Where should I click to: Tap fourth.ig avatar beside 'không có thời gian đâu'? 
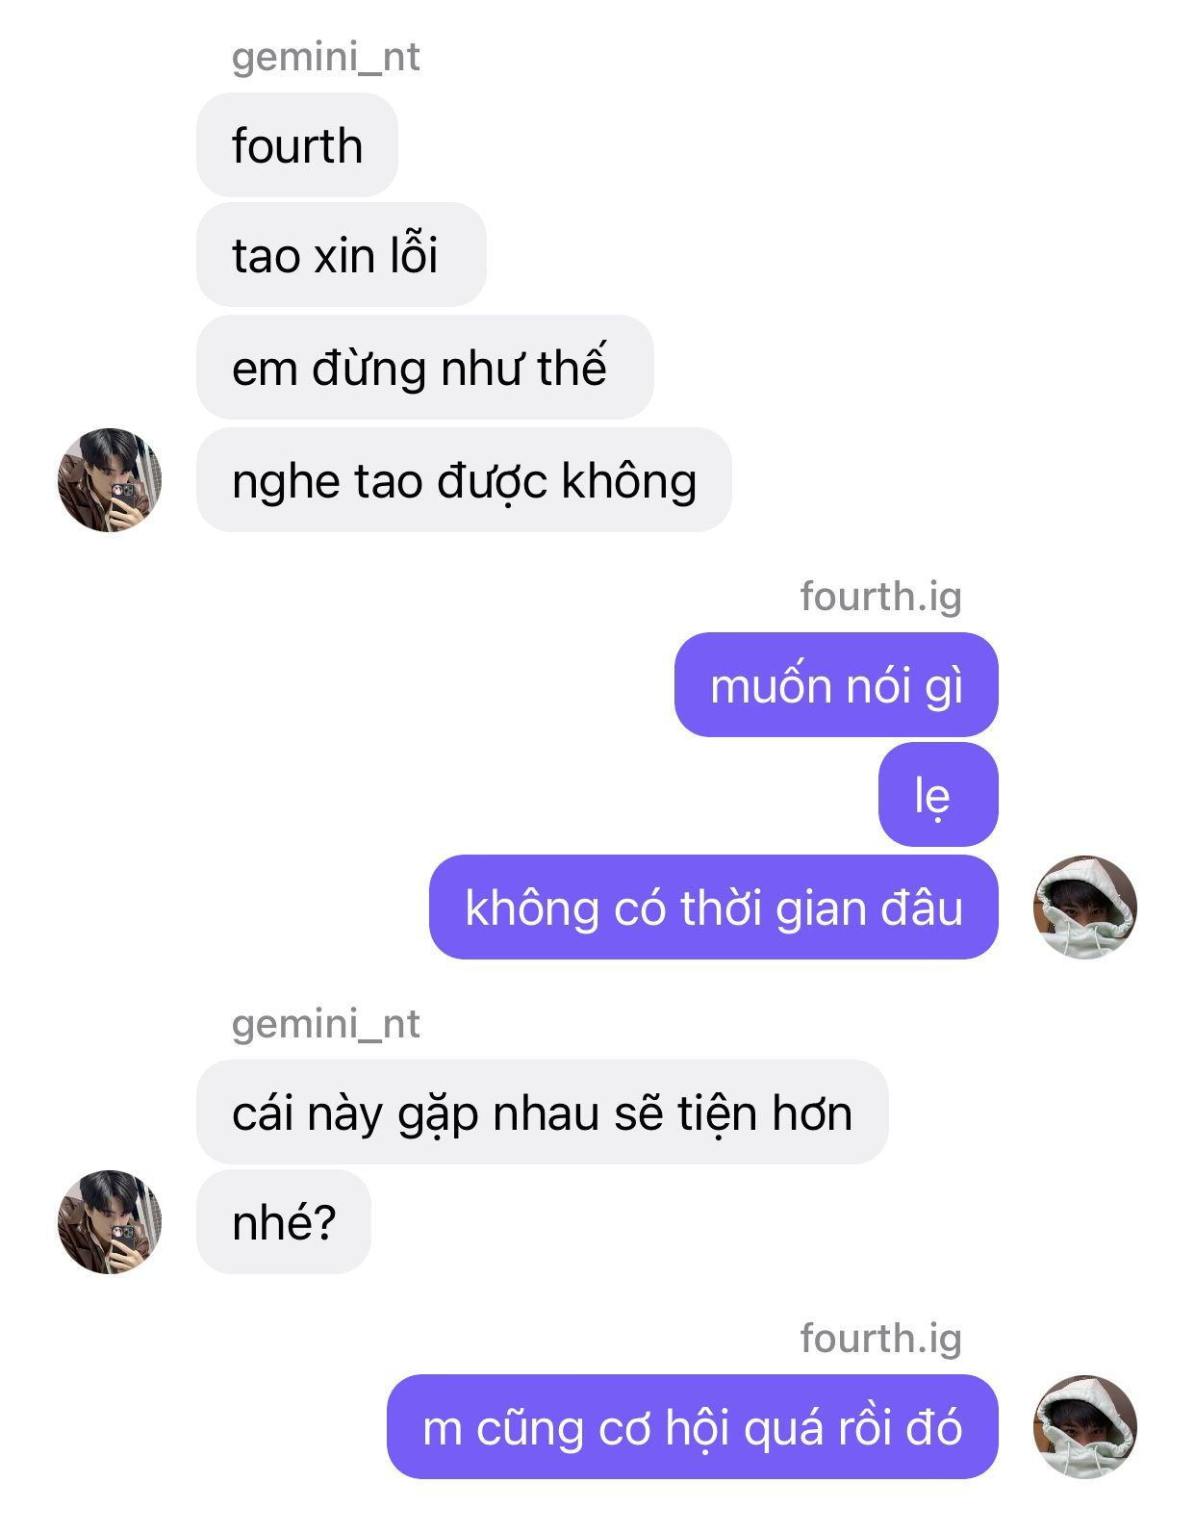click(x=1085, y=908)
